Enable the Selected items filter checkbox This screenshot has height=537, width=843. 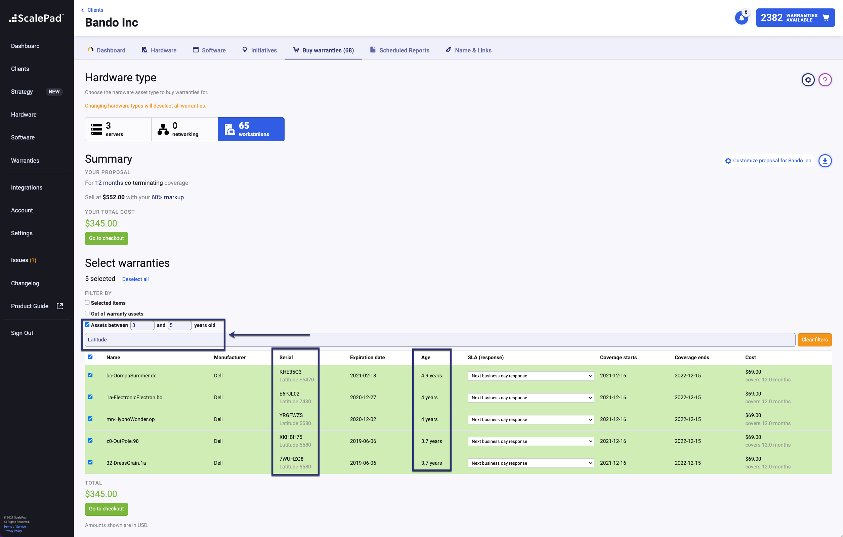(x=87, y=302)
